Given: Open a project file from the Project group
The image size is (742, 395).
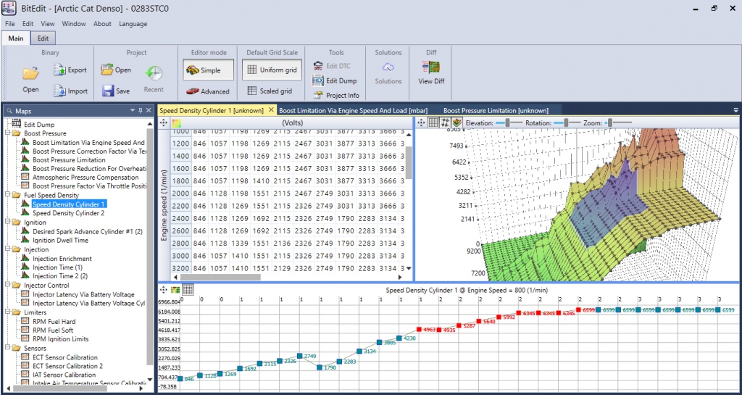Looking at the screenshot, I should (x=116, y=70).
